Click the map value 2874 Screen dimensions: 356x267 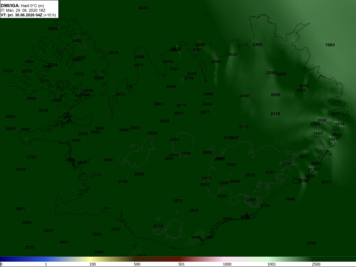(x=168, y=62)
